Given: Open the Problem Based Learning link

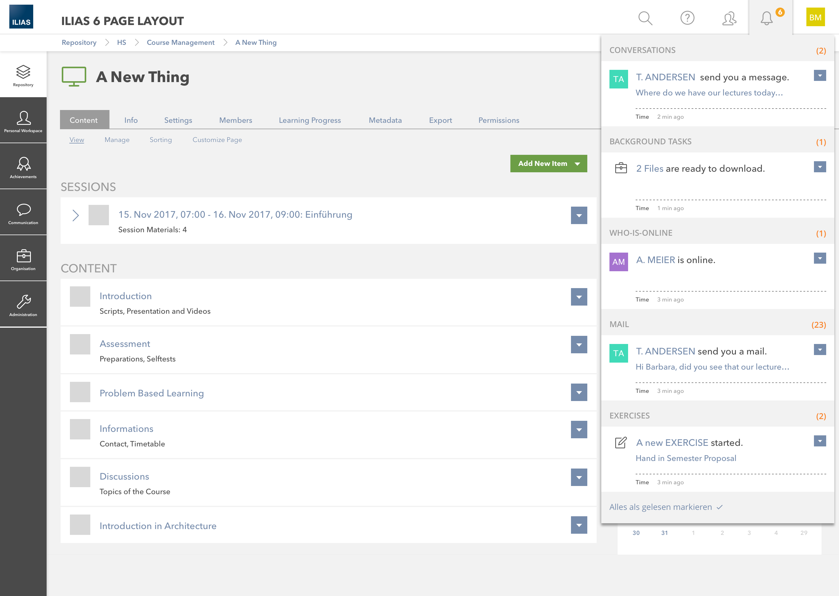Looking at the screenshot, I should 151,393.
